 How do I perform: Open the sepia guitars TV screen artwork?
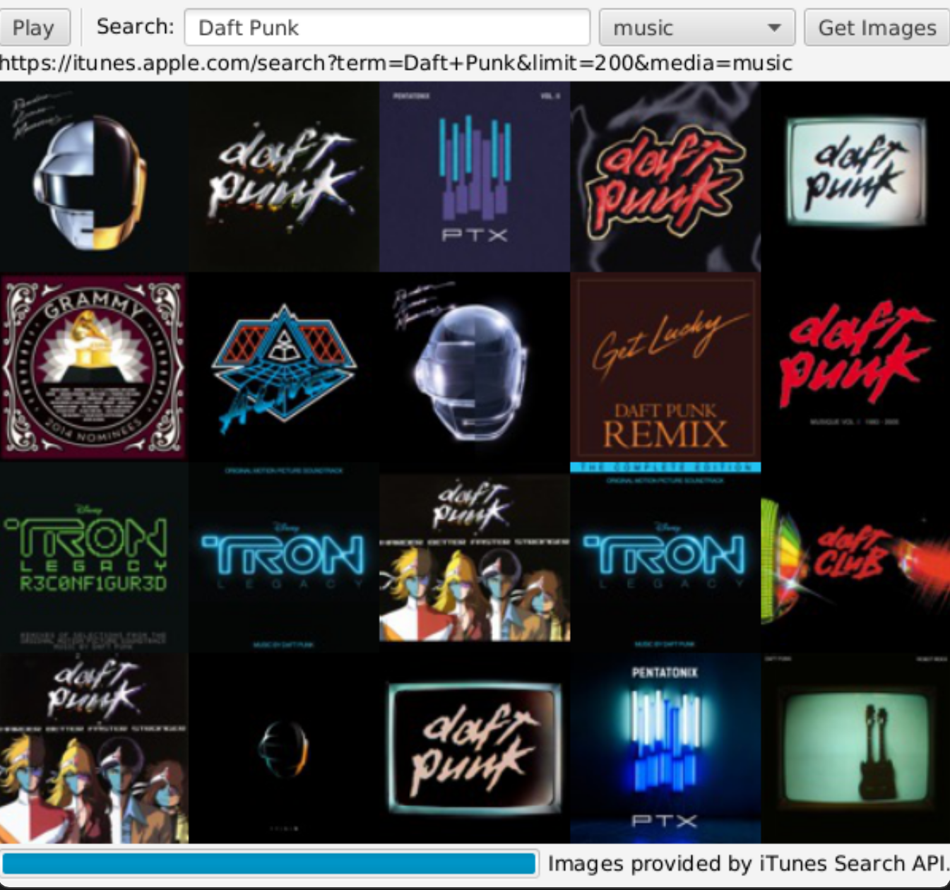click(855, 749)
